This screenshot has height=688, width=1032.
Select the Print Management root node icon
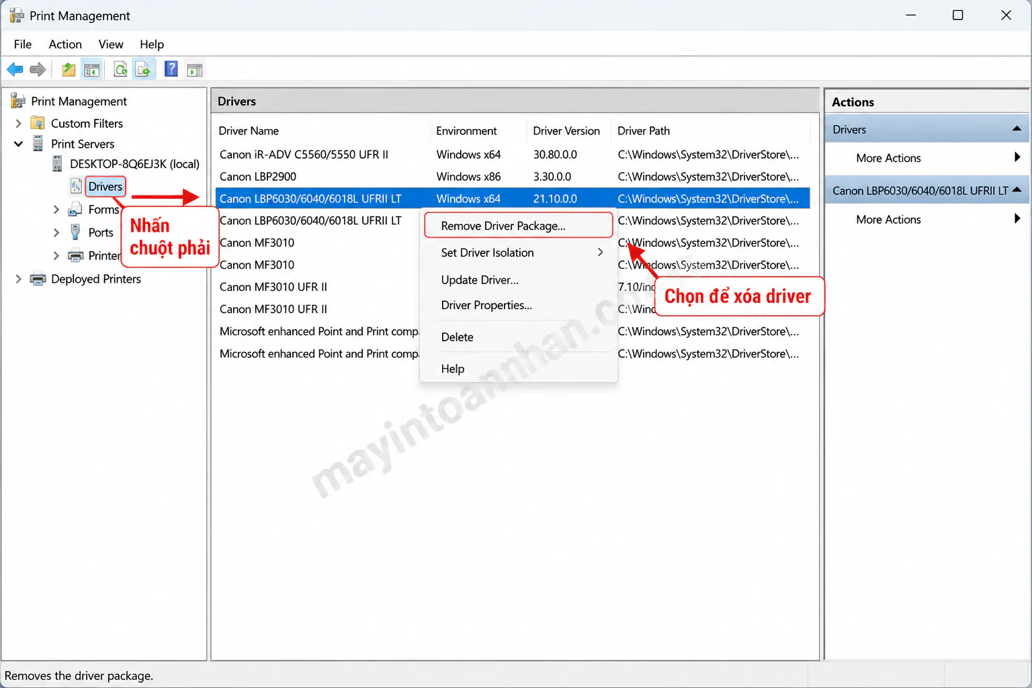click(x=18, y=101)
